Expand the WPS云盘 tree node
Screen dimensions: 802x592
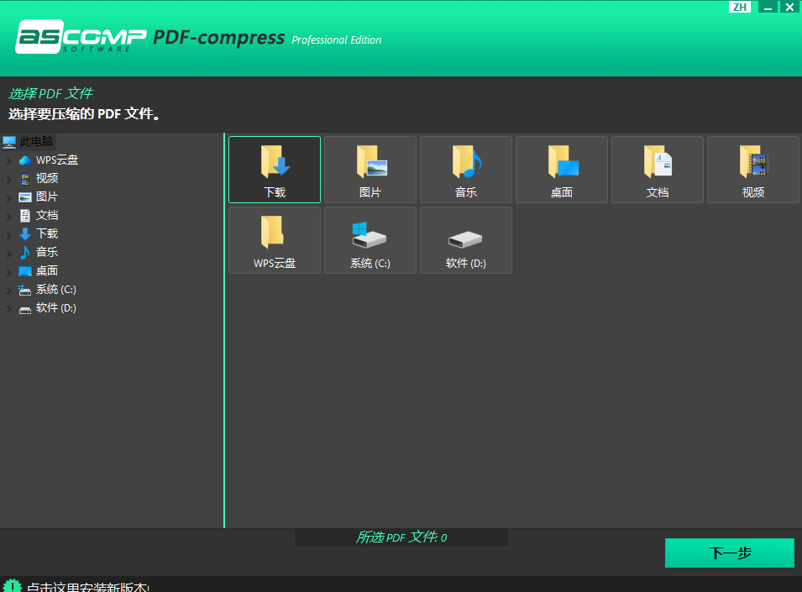click(x=9, y=160)
